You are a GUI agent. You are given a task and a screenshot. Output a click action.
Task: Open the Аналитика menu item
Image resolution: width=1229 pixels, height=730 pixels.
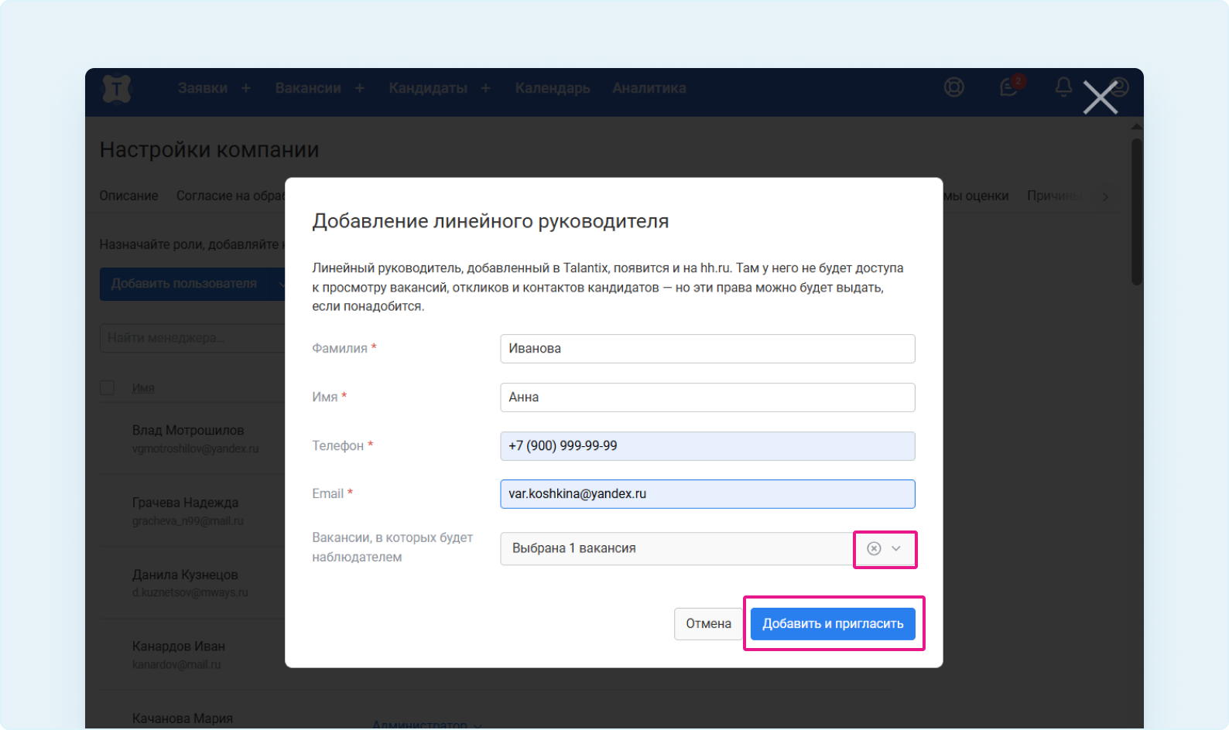pos(649,88)
